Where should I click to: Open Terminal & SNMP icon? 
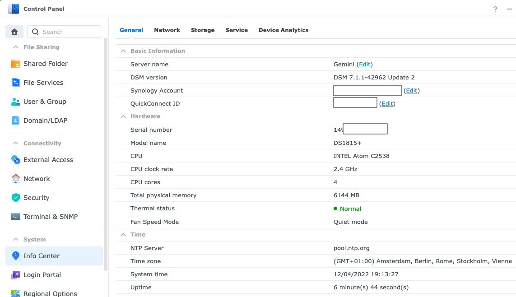pos(15,216)
